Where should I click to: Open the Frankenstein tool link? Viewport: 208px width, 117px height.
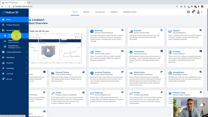pyautogui.click(x=139, y=51)
